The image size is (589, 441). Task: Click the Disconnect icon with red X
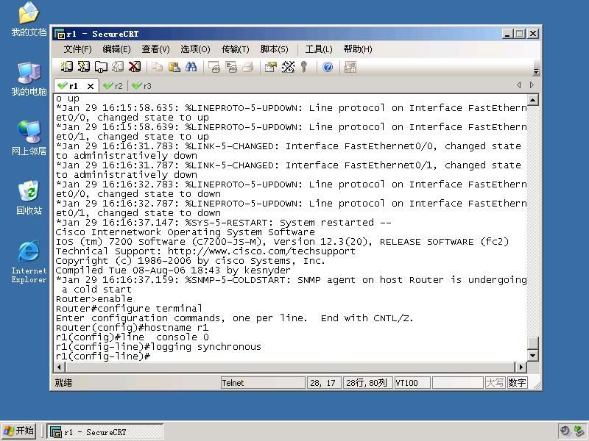pos(135,67)
